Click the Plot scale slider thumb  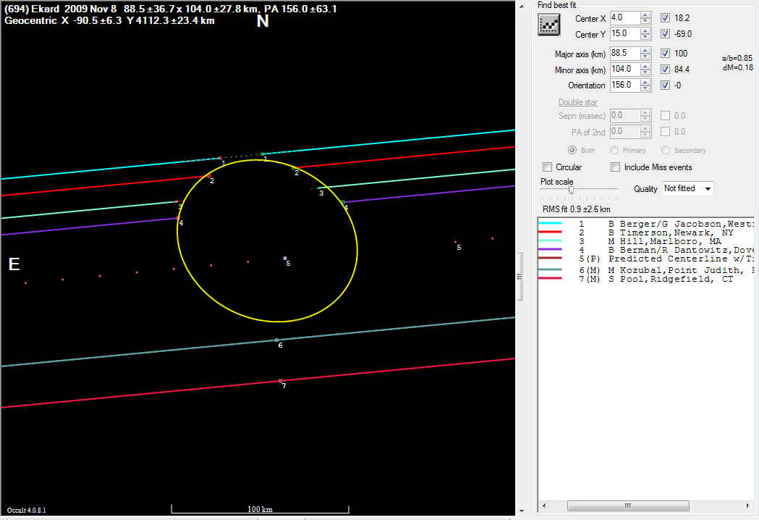click(x=571, y=190)
